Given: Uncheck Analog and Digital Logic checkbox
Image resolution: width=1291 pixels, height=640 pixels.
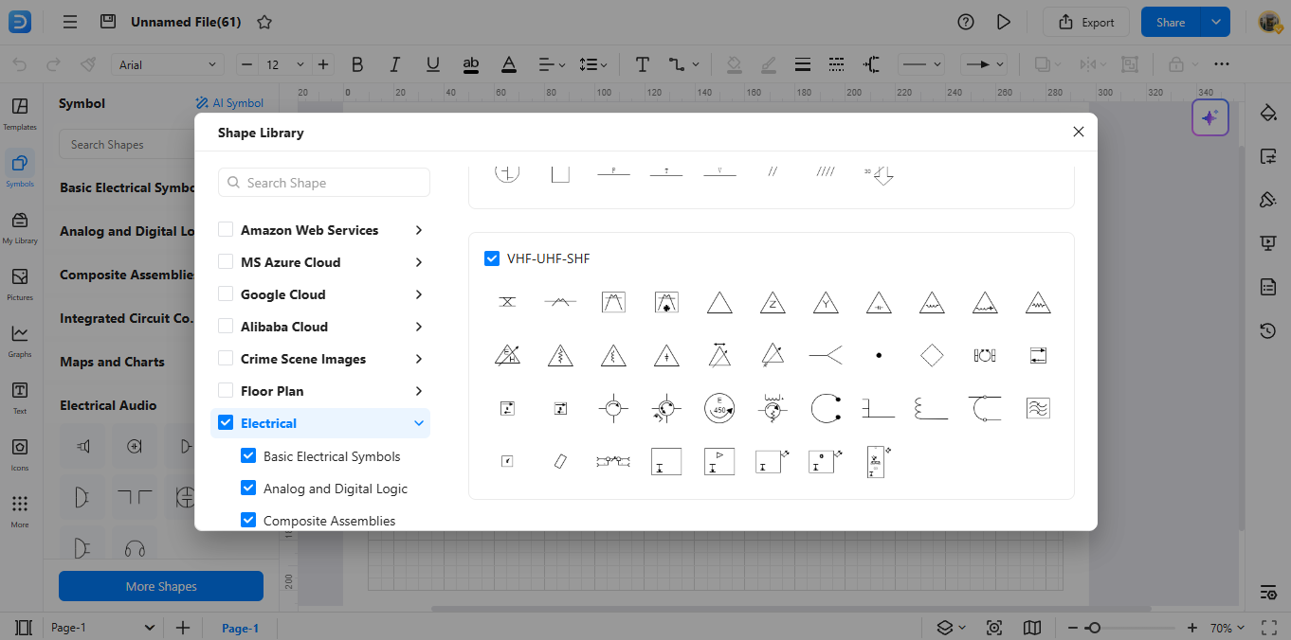Looking at the screenshot, I should [x=248, y=489].
